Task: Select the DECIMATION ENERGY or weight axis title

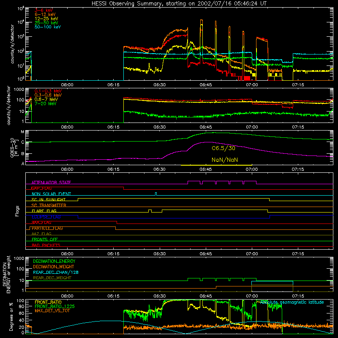Action: (6, 274)
